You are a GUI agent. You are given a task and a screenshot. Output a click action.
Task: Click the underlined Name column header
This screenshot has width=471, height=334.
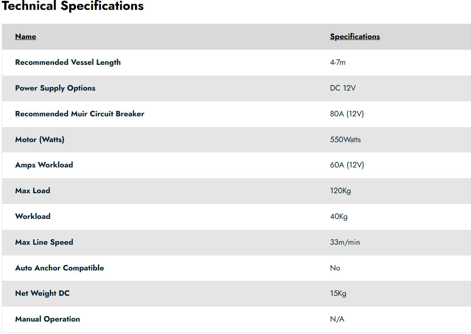pos(25,36)
